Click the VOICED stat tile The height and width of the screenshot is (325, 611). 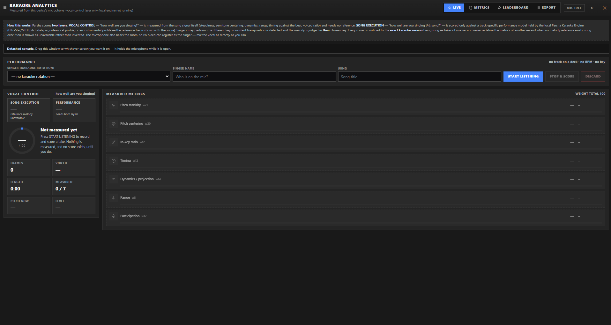74,167
